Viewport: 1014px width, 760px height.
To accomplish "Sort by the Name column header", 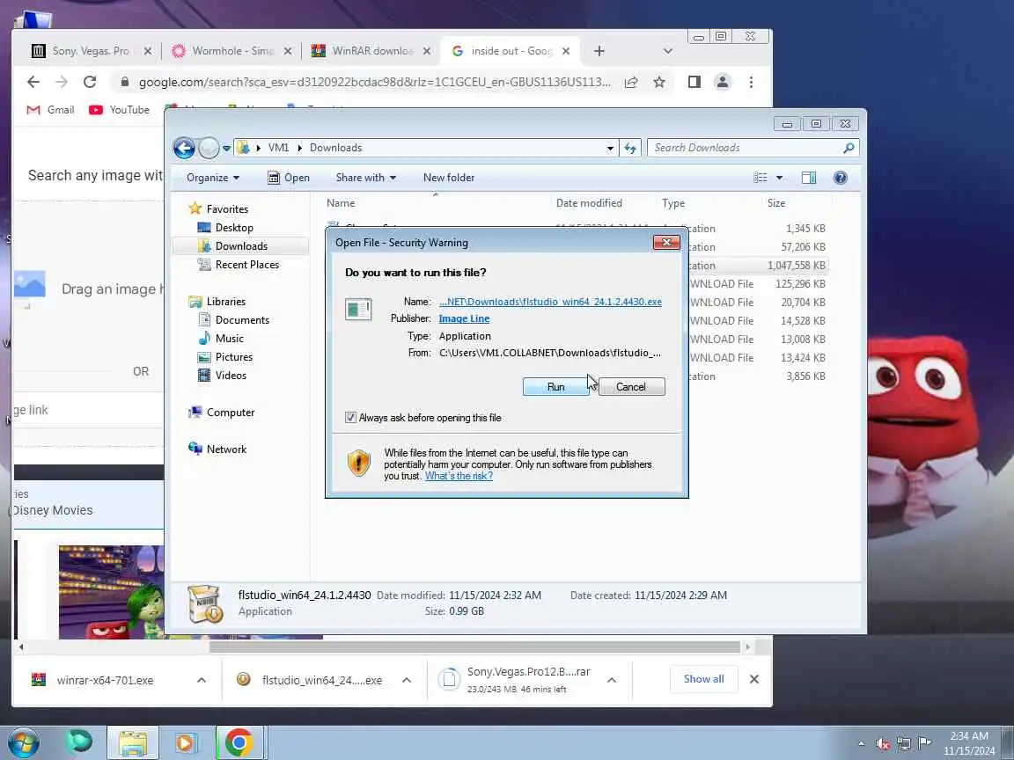I will (341, 203).
